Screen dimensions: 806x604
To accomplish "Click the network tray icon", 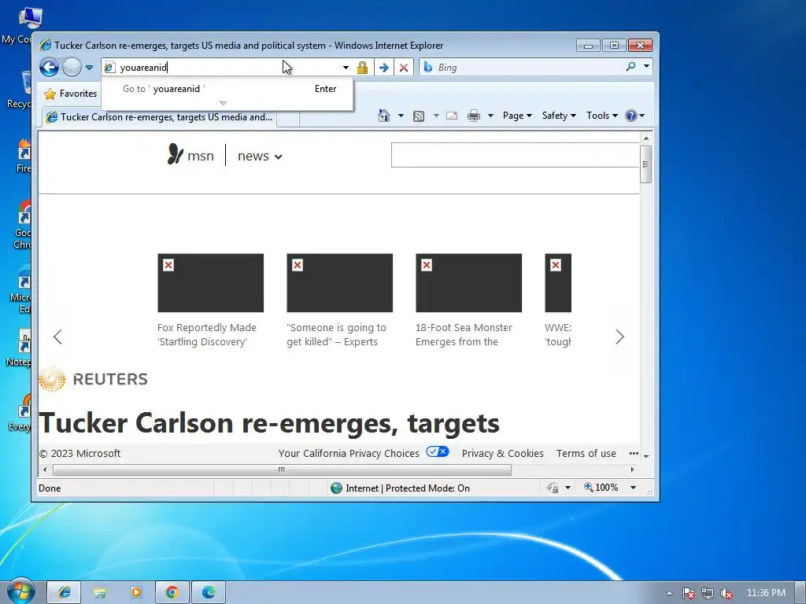I will click(x=708, y=593).
